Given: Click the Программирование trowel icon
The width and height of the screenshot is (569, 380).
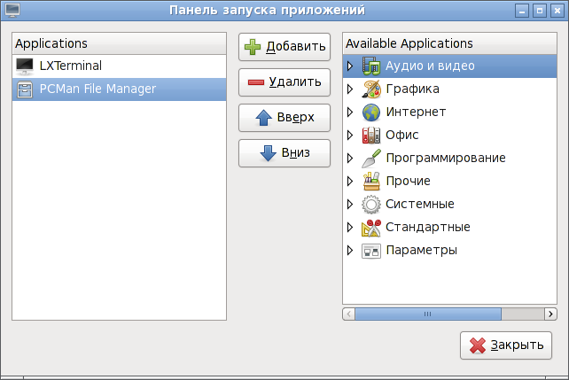Looking at the screenshot, I should click(371, 158).
